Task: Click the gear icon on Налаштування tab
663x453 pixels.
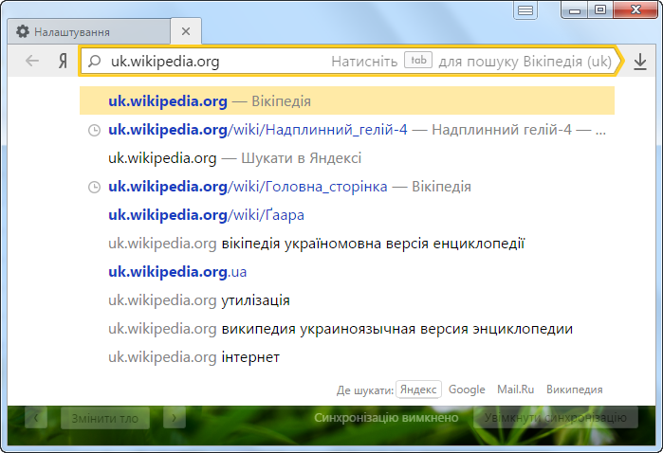Action: click(23, 31)
